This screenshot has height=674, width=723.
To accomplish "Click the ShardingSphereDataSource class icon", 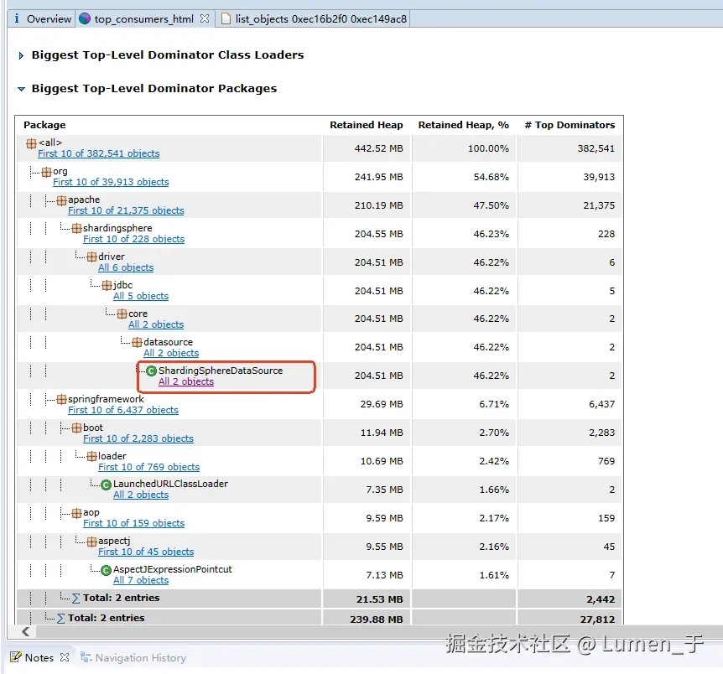I will [151, 371].
